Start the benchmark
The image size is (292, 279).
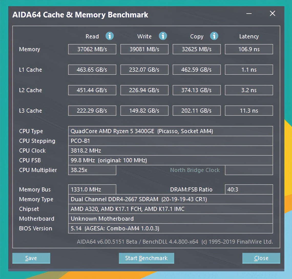146,258
